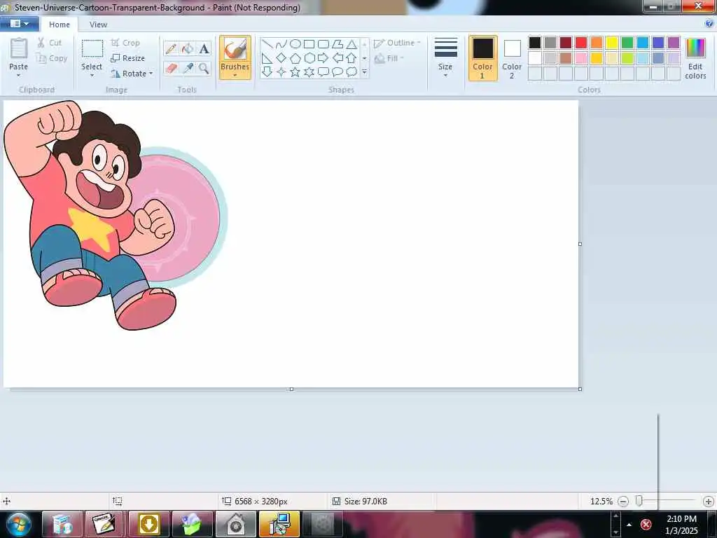Select the Fill with color bucket tool
The width and height of the screenshot is (717, 538).
(188, 48)
